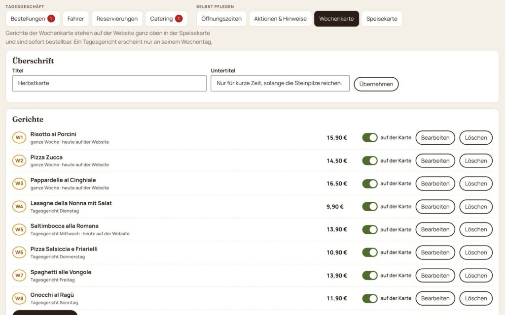Switch to the Reservierungen tab
This screenshot has width=505, height=315.
click(117, 19)
